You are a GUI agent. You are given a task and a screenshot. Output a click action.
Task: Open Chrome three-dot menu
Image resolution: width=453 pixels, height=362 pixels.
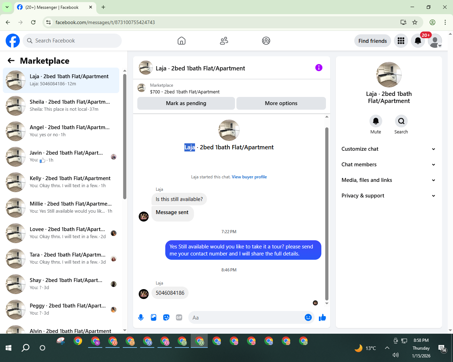(445, 22)
